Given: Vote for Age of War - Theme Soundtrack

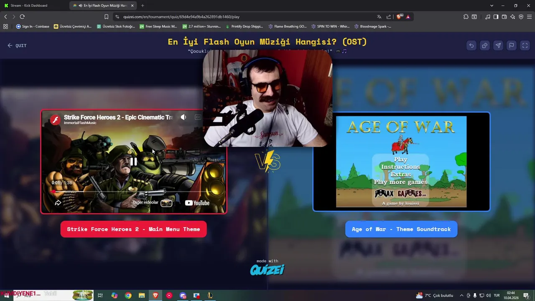Looking at the screenshot, I should 401,229.
